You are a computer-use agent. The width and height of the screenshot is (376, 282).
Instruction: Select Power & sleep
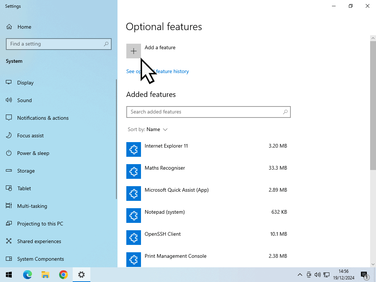28,153
